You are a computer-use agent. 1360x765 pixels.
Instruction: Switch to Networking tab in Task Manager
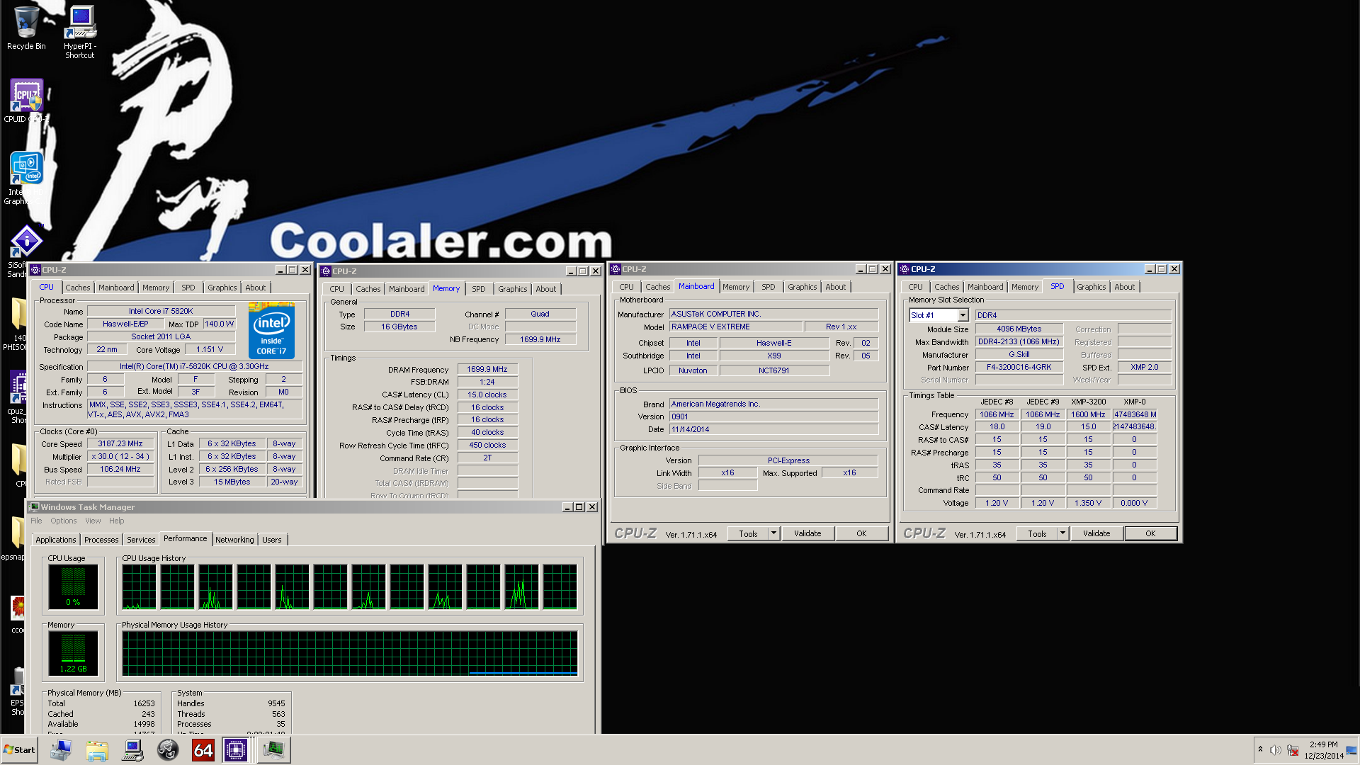234,540
